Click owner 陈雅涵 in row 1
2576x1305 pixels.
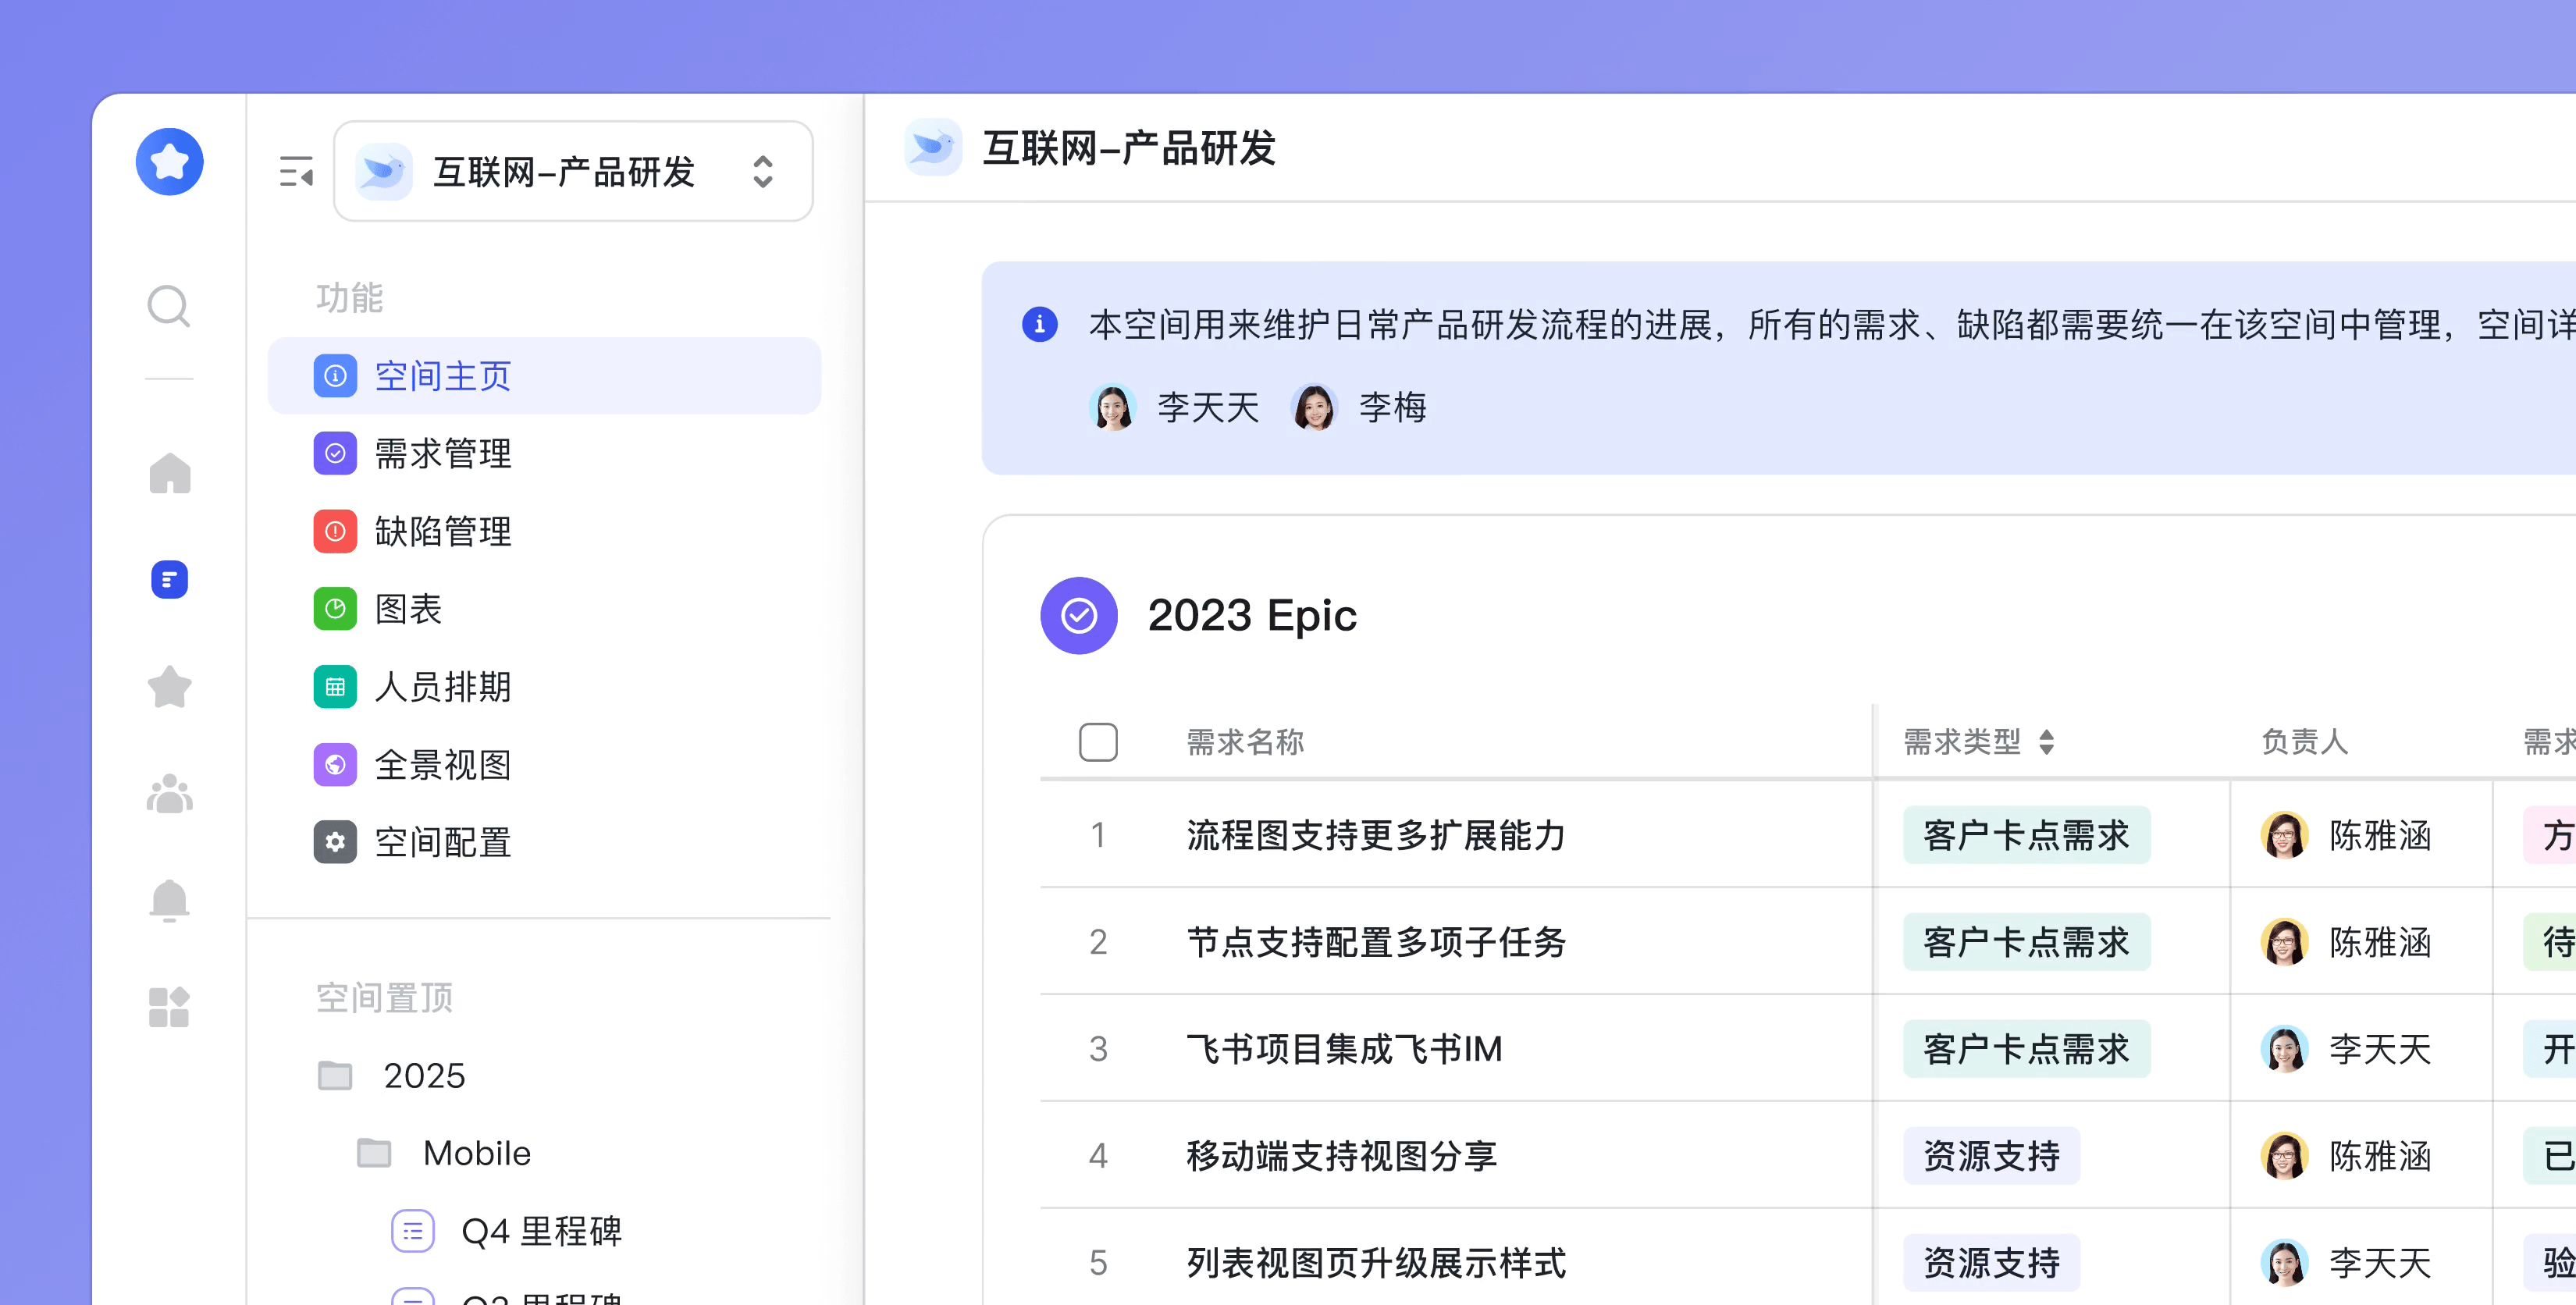coord(2345,835)
